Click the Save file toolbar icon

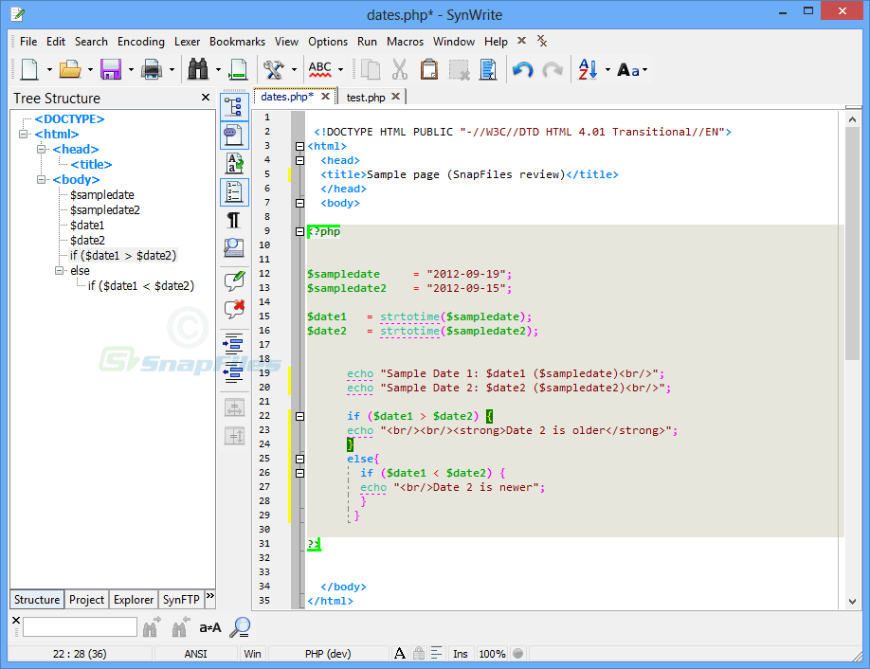(x=110, y=69)
